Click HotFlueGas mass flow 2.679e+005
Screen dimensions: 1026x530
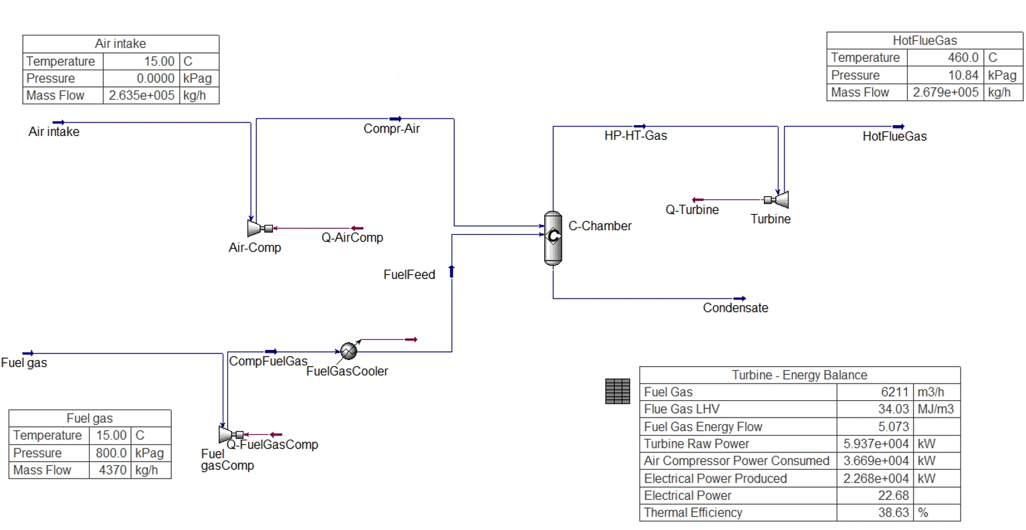[x=946, y=92]
